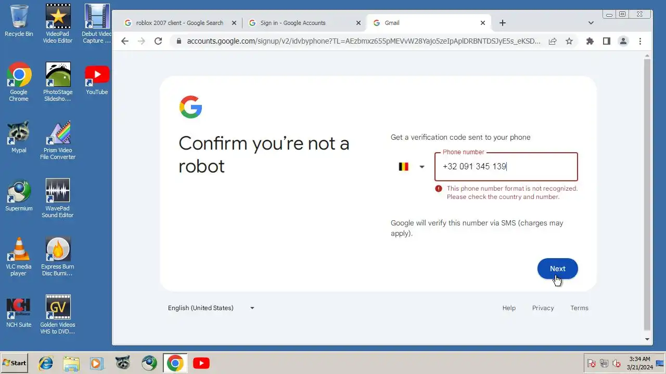Open the Chrome three-dot menu
666x374 pixels.
[x=640, y=41]
